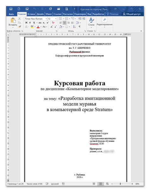The image size is (150, 192).
Task: Toggle Italic formatting (К)
Action: 30,22
